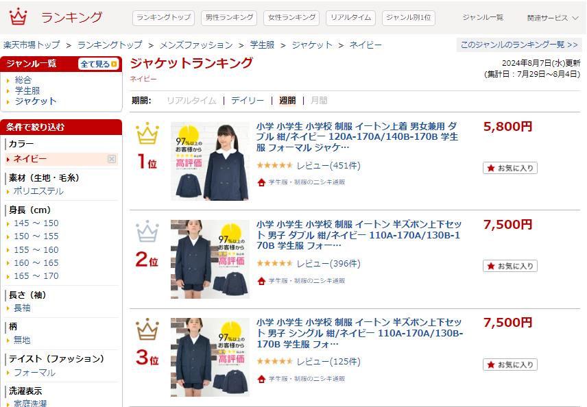Open the リアルタイム ranking tab at top
The image size is (587, 407).
click(x=351, y=18)
